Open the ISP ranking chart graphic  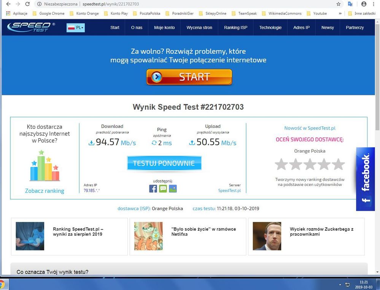click(45, 165)
